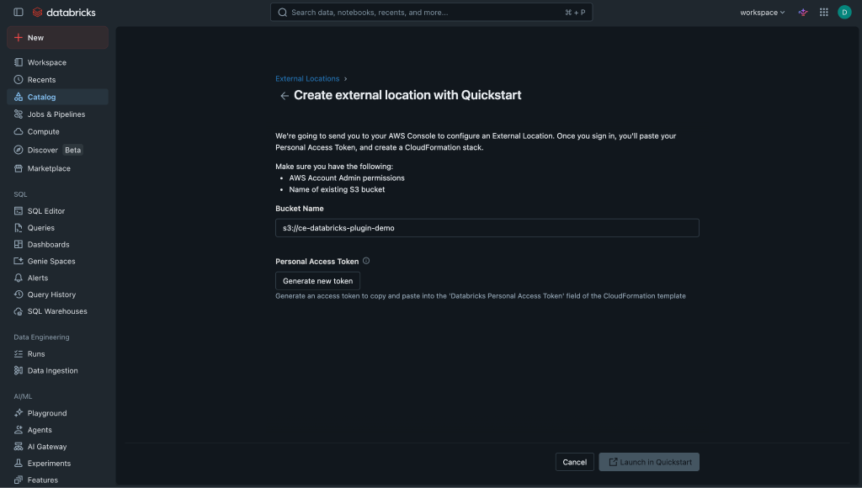Viewport: 862px width, 488px height.
Task: Click the plus icon beside New
Action: click(x=19, y=37)
